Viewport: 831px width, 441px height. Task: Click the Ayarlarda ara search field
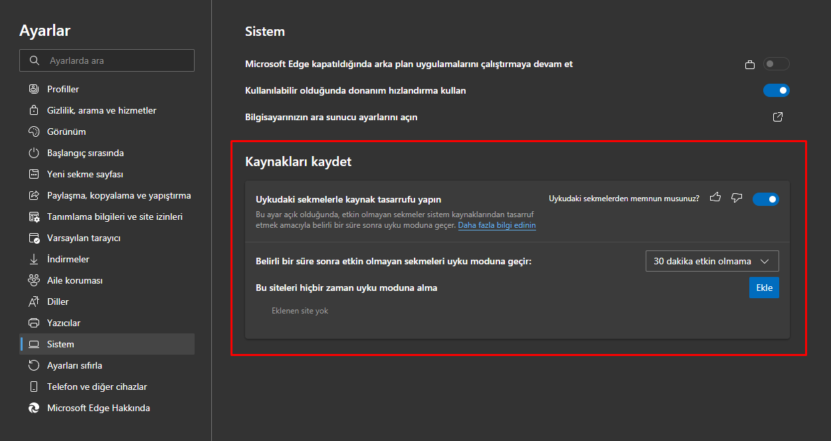(x=106, y=60)
